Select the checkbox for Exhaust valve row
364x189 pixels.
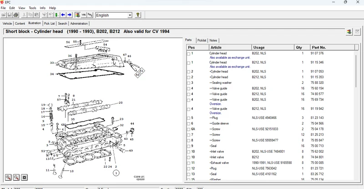click(x=189, y=163)
